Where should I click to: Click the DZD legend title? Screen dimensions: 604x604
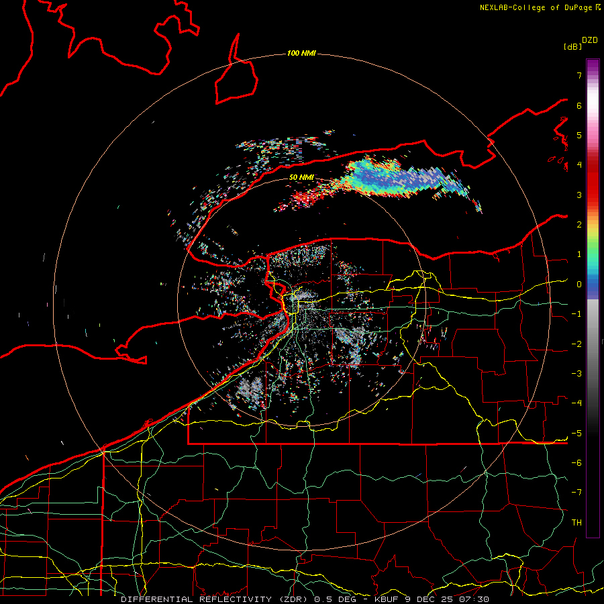(x=590, y=40)
